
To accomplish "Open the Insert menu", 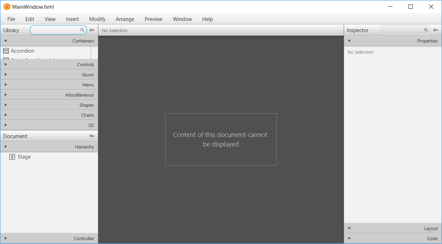I will pos(72,19).
